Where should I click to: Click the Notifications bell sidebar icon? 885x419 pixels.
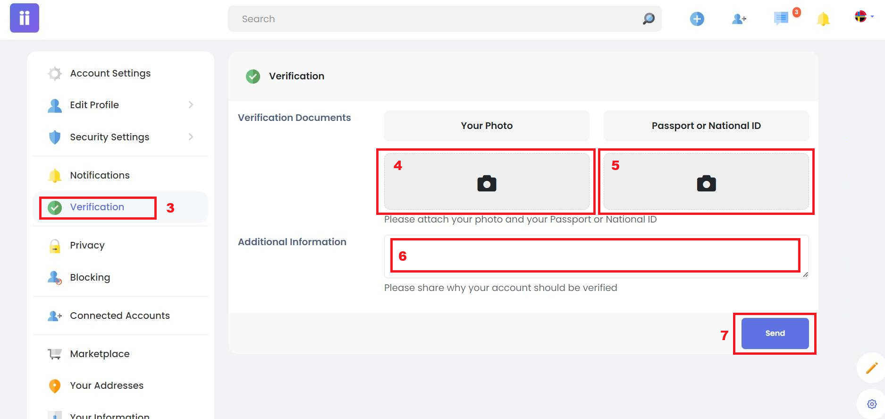(55, 175)
